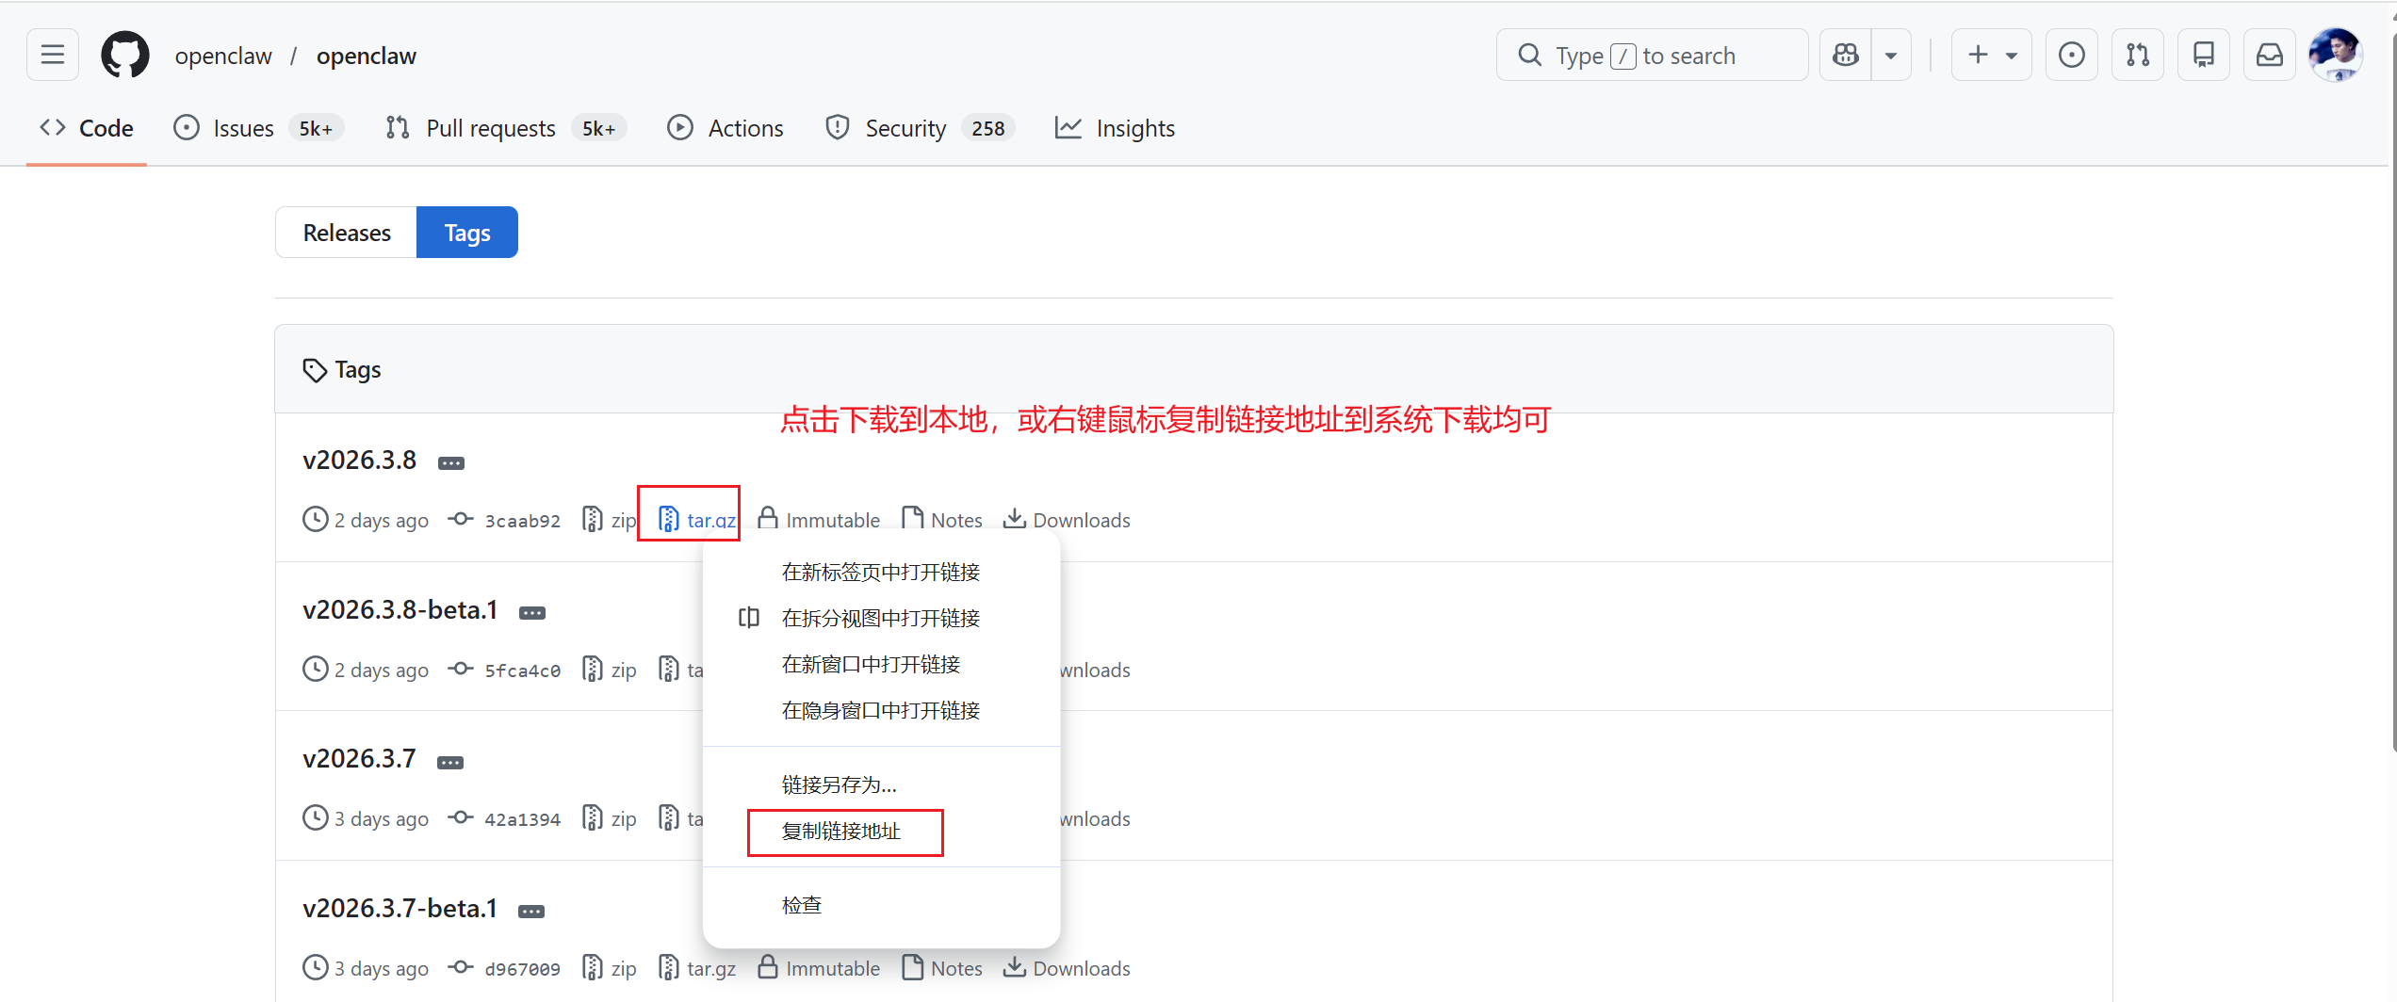2397x1002 pixels.
Task: Expand the create-new dropdown arrow
Action: (x=2010, y=54)
